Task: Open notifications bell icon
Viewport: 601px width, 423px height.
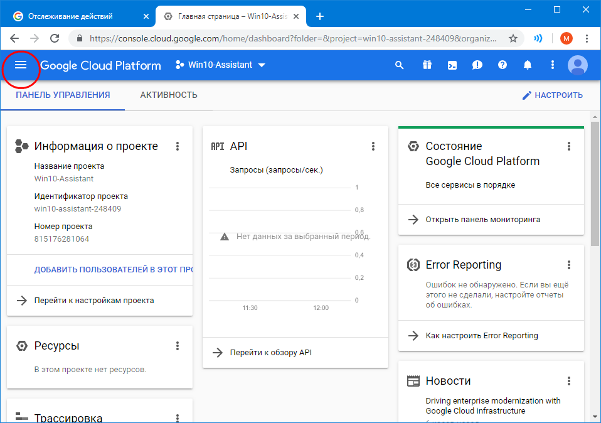Action: tap(528, 65)
